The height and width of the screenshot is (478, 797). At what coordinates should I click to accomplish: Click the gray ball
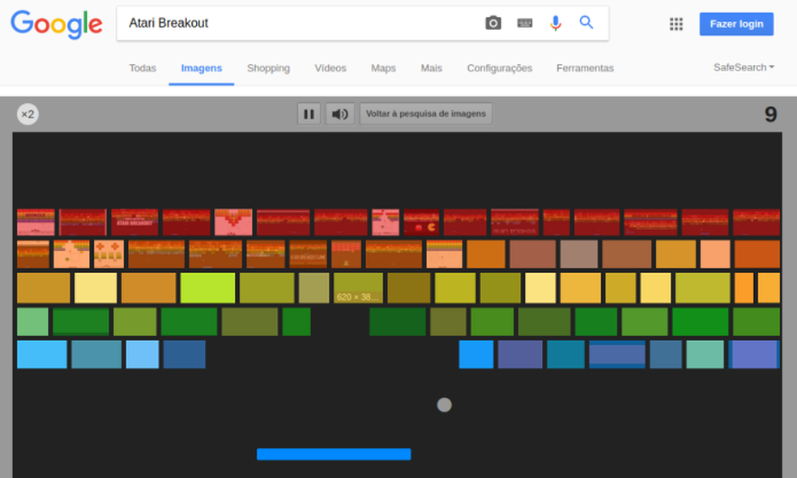tap(444, 405)
